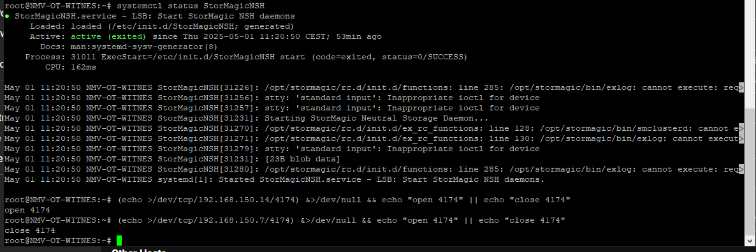Place focus on the green block cursor
This screenshot has width=756, height=252.
tap(119, 241)
